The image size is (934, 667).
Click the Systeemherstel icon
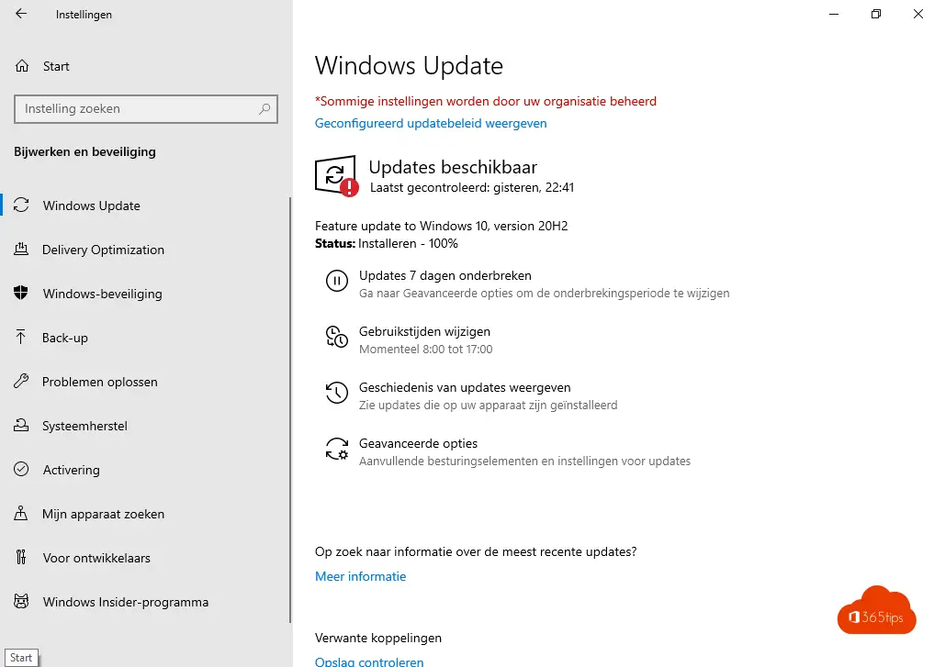(x=21, y=426)
